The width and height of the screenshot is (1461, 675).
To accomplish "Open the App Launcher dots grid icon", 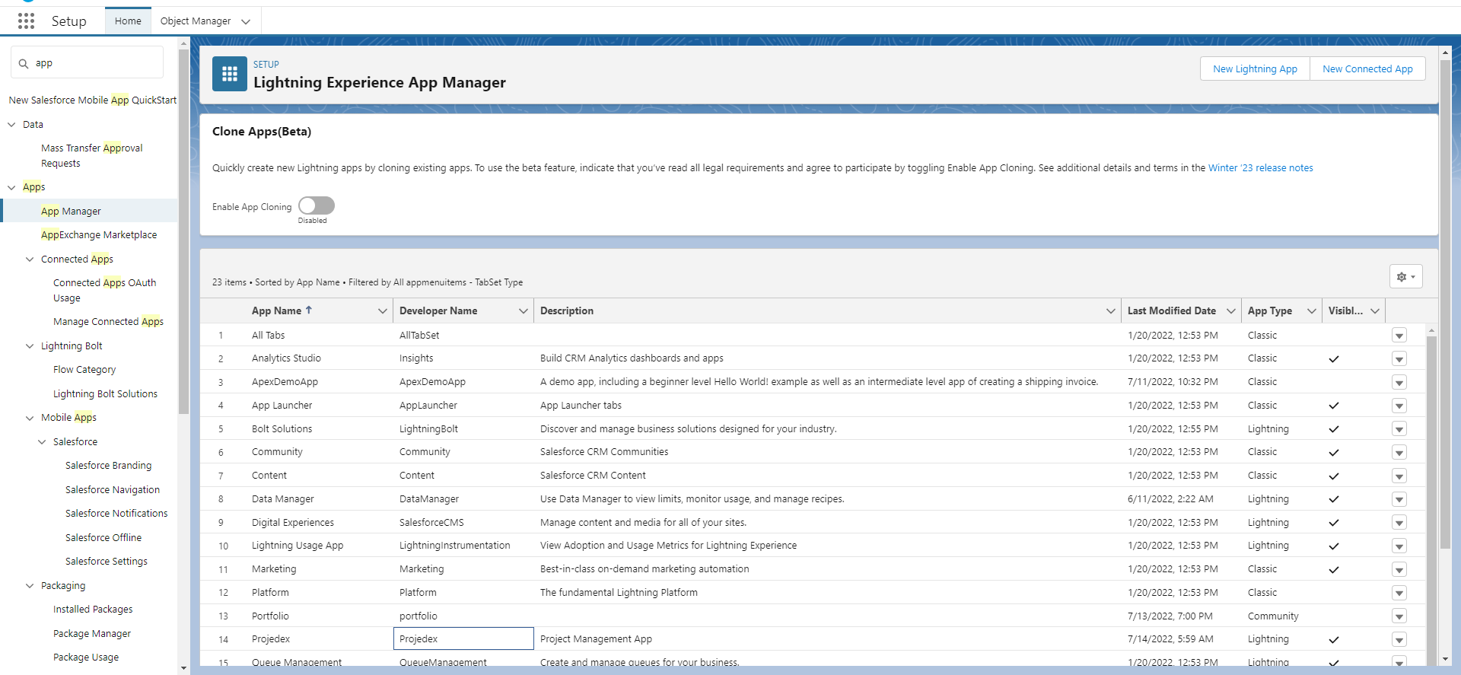I will coord(26,21).
